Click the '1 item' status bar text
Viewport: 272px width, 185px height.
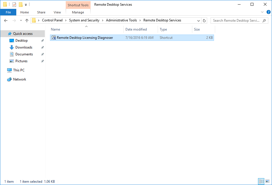point(9,182)
